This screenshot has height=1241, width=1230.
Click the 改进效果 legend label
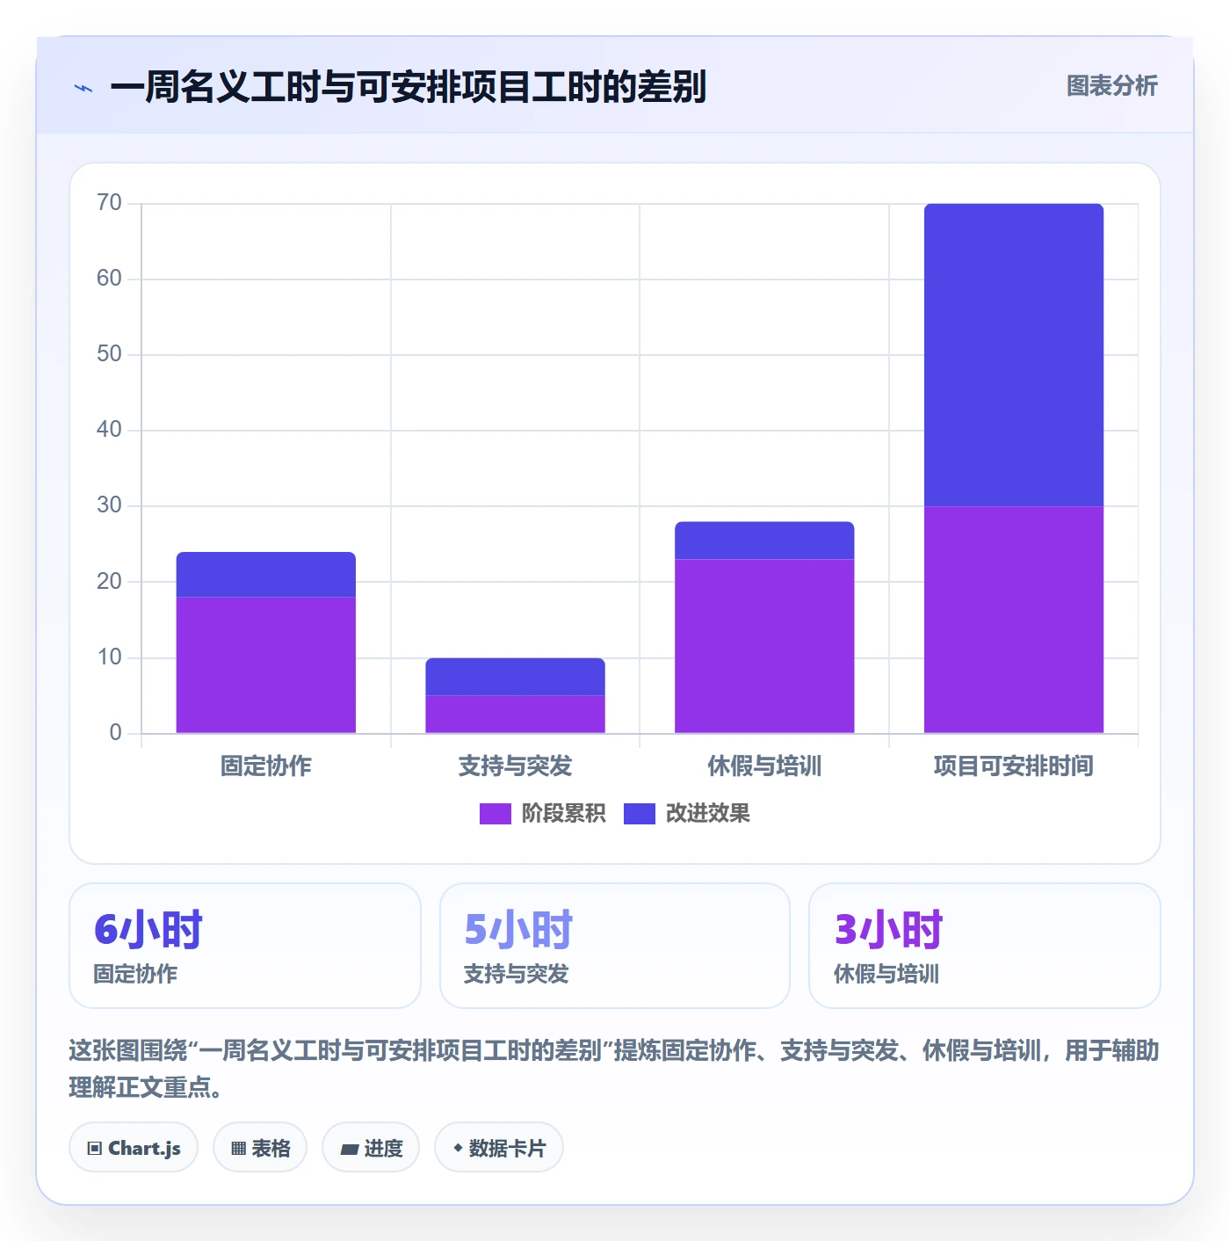[x=707, y=814]
